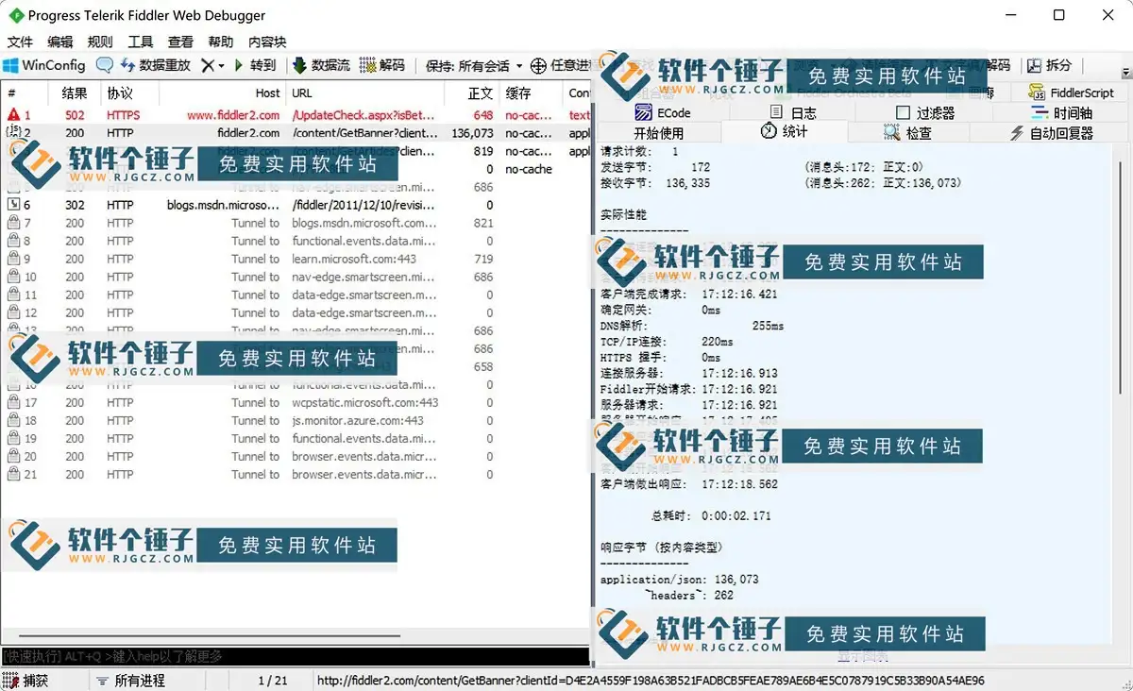This screenshot has width=1133, height=691.
Task: Open the 日志 log tab
Action: (x=793, y=112)
